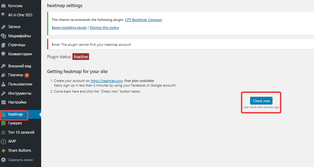Image resolution: width=314 pixels, height=167 pixels.
Task: Open Медиафайлы media icon
Action: tap(3, 36)
